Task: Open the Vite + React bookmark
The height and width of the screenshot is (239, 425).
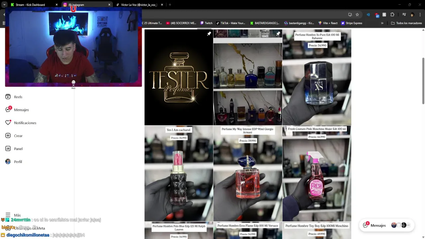Action: tap(328, 23)
